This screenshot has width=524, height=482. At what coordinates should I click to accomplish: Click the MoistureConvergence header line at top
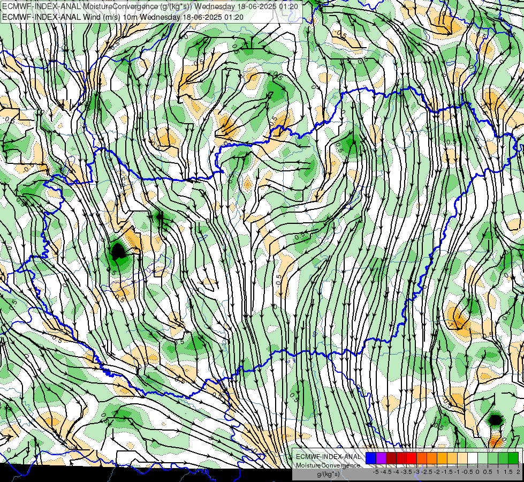pos(150,6)
